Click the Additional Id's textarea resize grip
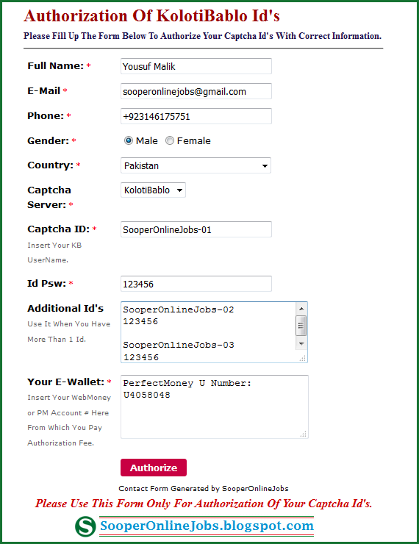This screenshot has height=544, width=419. coord(302,359)
